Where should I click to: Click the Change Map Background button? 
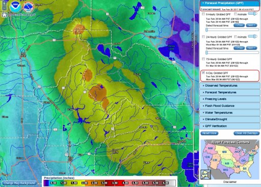(x=19, y=183)
